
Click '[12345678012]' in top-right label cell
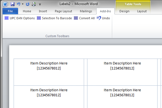tap(122, 68)
